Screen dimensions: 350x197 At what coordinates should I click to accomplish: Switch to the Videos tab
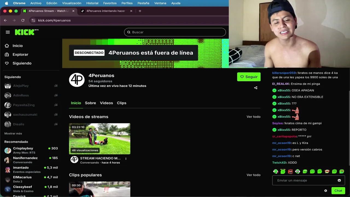pyautogui.click(x=106, y=103)
